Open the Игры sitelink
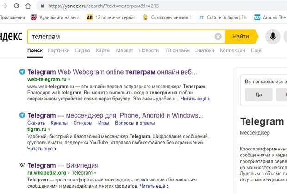Screen dimensions: 287x194 pyautogui.click(x=104, y=123)
